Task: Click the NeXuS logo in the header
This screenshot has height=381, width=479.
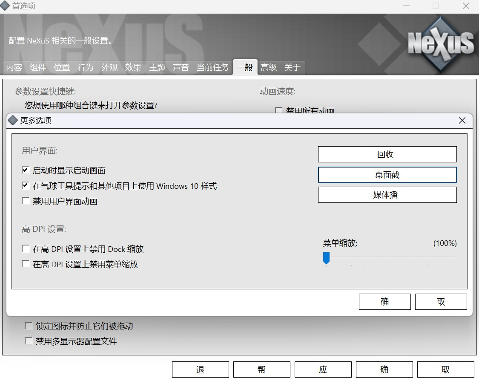Action: (x=440, y=43)
